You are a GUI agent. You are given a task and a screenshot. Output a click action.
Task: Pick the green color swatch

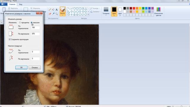(x=143, y=8)
